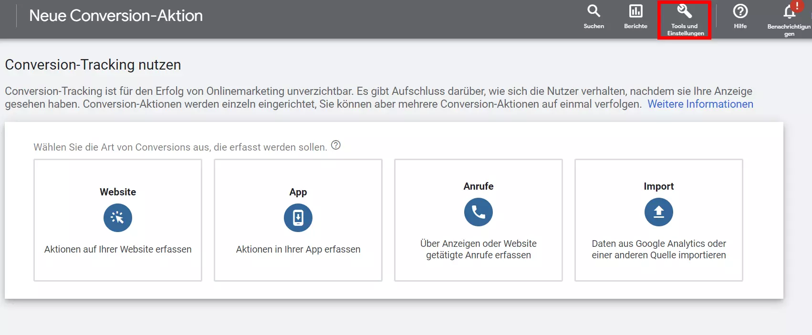
Task: Click the Hilfe label in header
Action: point(740,26)
